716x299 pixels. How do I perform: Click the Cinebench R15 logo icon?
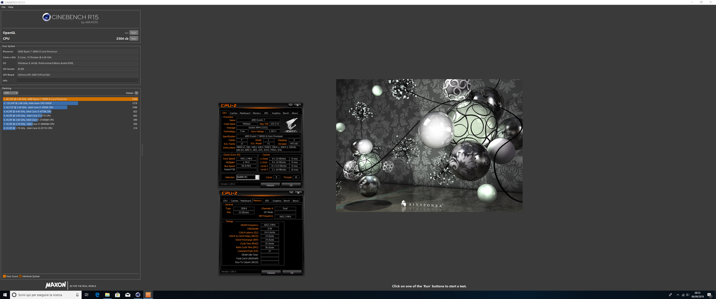47,18
